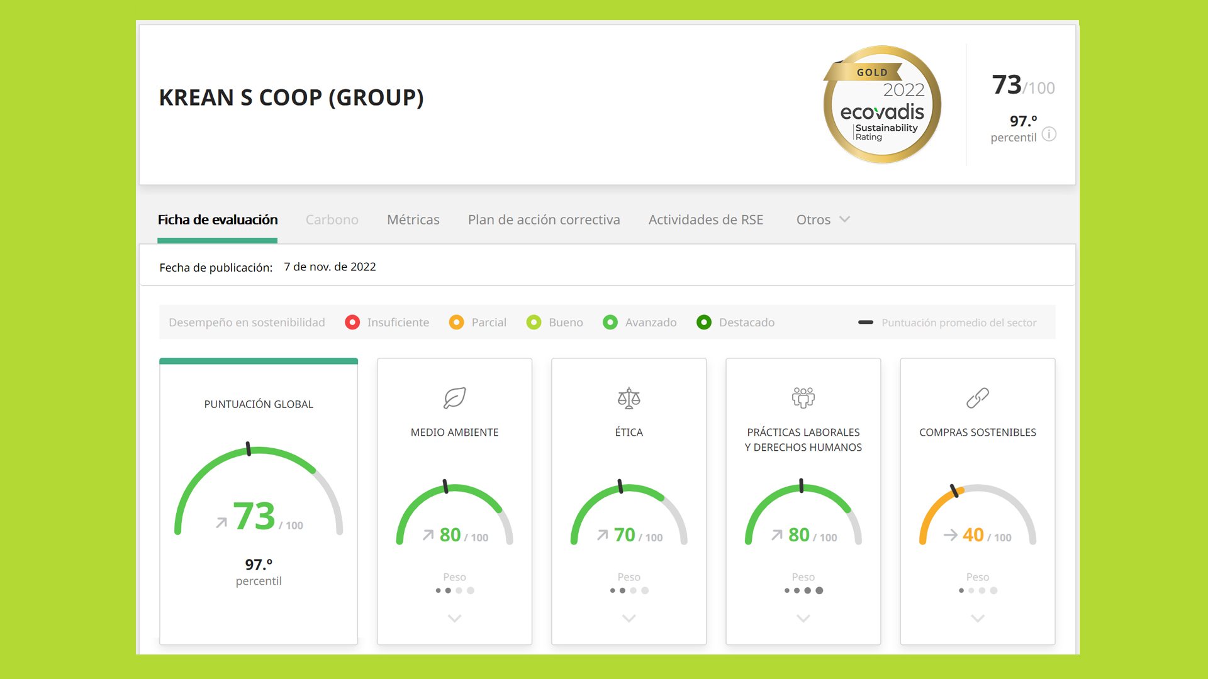Click the arrow next to global score 73
This screenshot has height=679, width=1208.
tap(221, 522)
